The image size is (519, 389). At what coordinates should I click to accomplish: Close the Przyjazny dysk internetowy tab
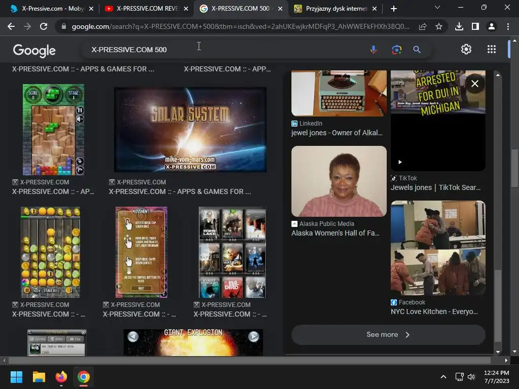pyautogui.click(x=375, y=9)
